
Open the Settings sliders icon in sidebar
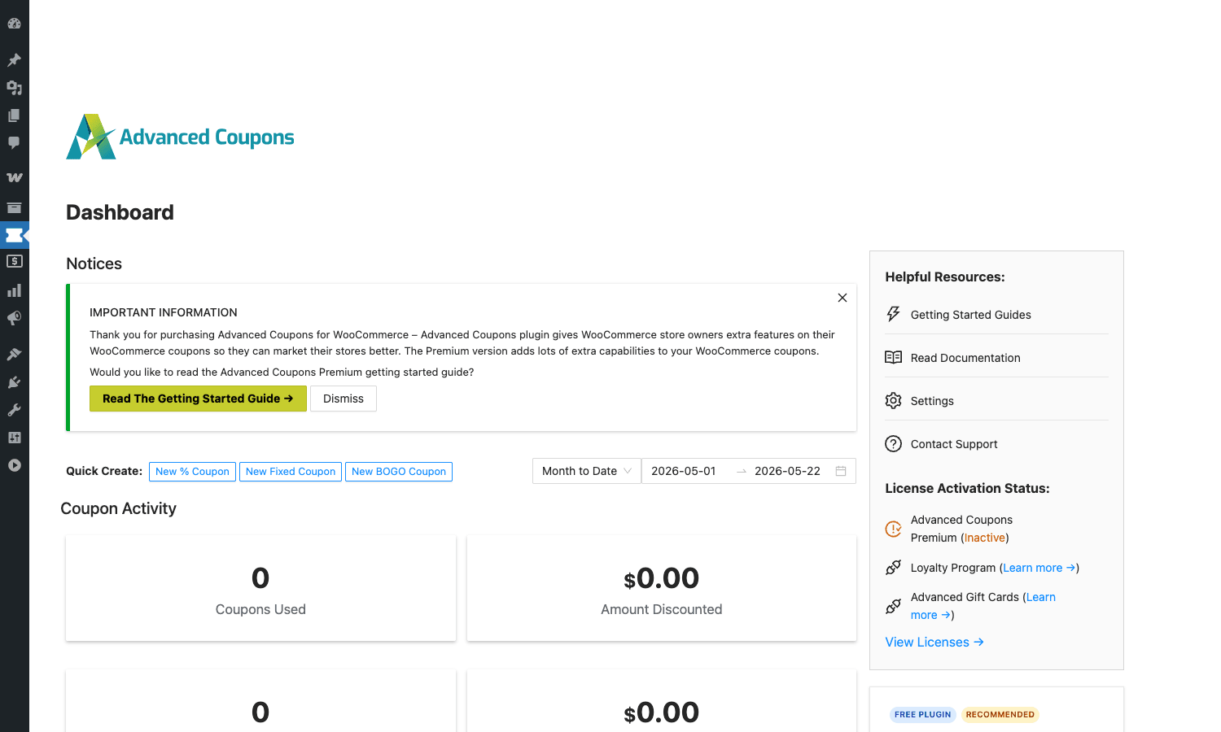(x=14, y=438)
